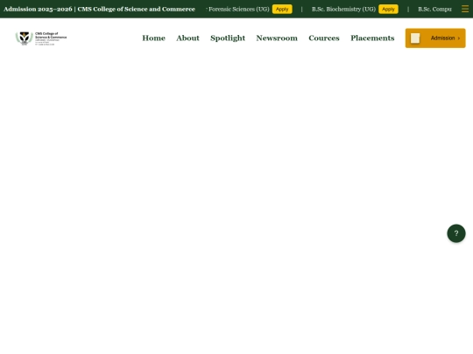Click the Admission label in the gold button
The width and height of the screenshot is (473, 354).
(442, 38)
